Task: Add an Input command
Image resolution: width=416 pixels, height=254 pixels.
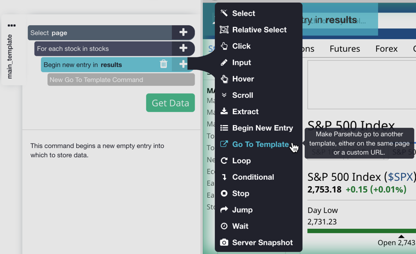Action: coord(241,63)
